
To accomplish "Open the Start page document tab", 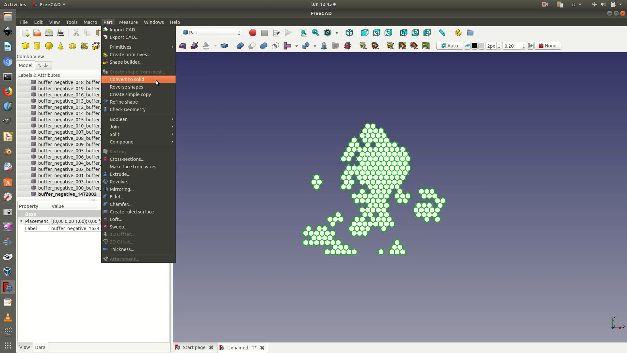I will click(194, 347).
